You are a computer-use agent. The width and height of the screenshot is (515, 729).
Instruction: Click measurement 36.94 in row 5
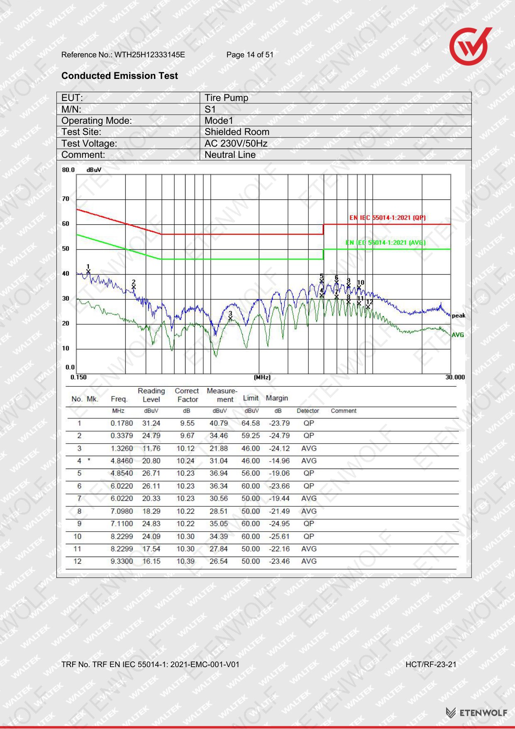click(219, 474)
